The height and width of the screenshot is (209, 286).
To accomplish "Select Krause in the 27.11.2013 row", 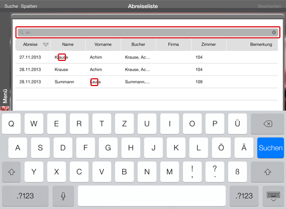I will pyautogui.click(x=61, y=57).
